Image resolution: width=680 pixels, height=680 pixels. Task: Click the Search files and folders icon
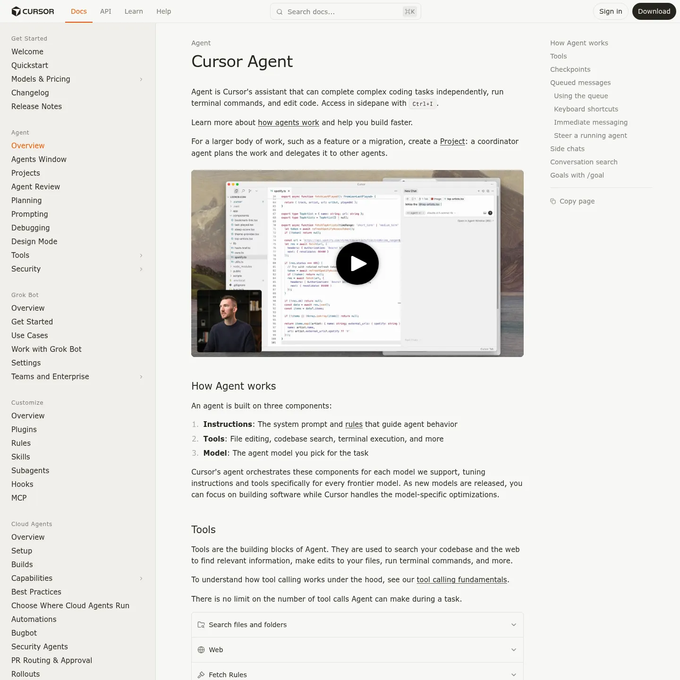[201, 625]
